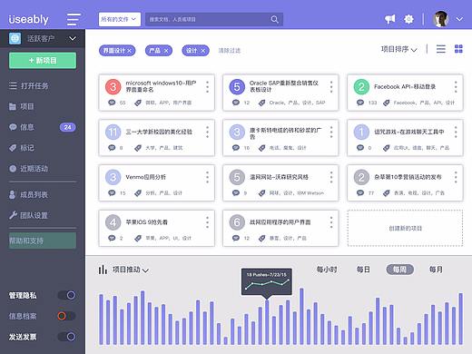
Task: Switch to list view icon
Action: 441,49
